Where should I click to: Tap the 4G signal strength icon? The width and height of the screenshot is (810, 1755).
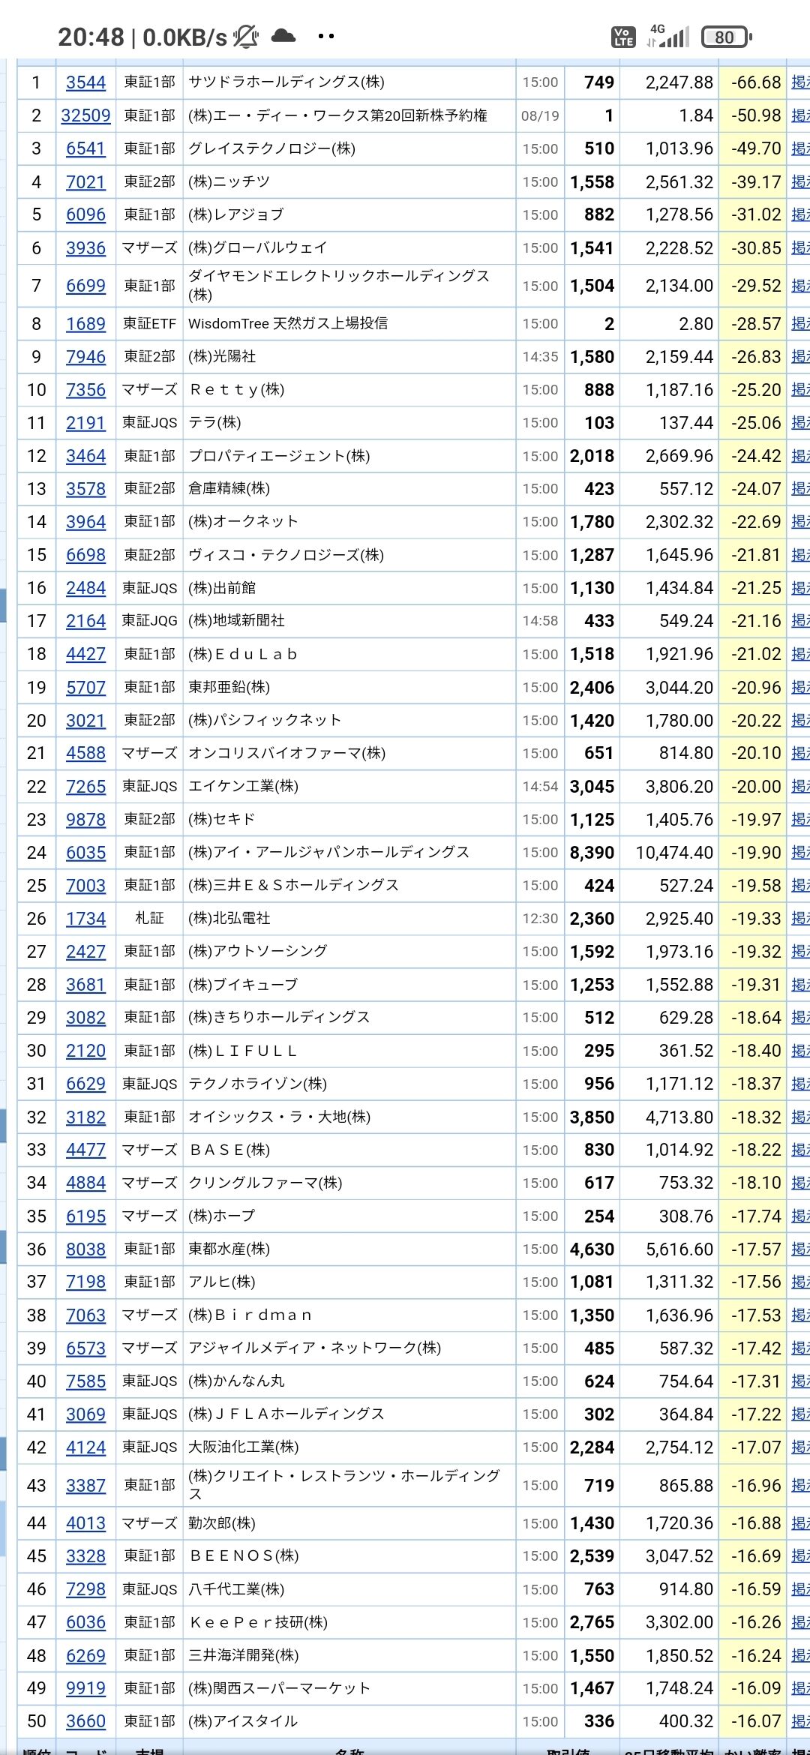tap(668, 36)
